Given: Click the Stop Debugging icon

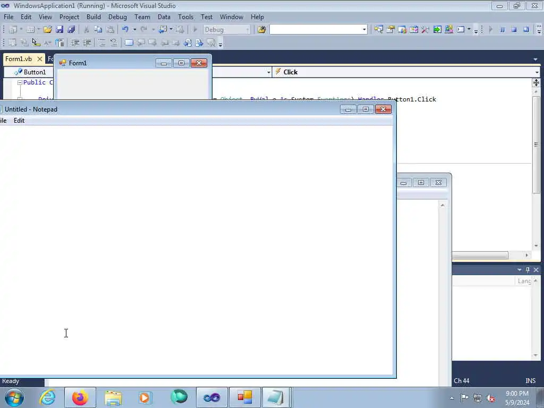Looking at the screenshot, I should (514, 30).
